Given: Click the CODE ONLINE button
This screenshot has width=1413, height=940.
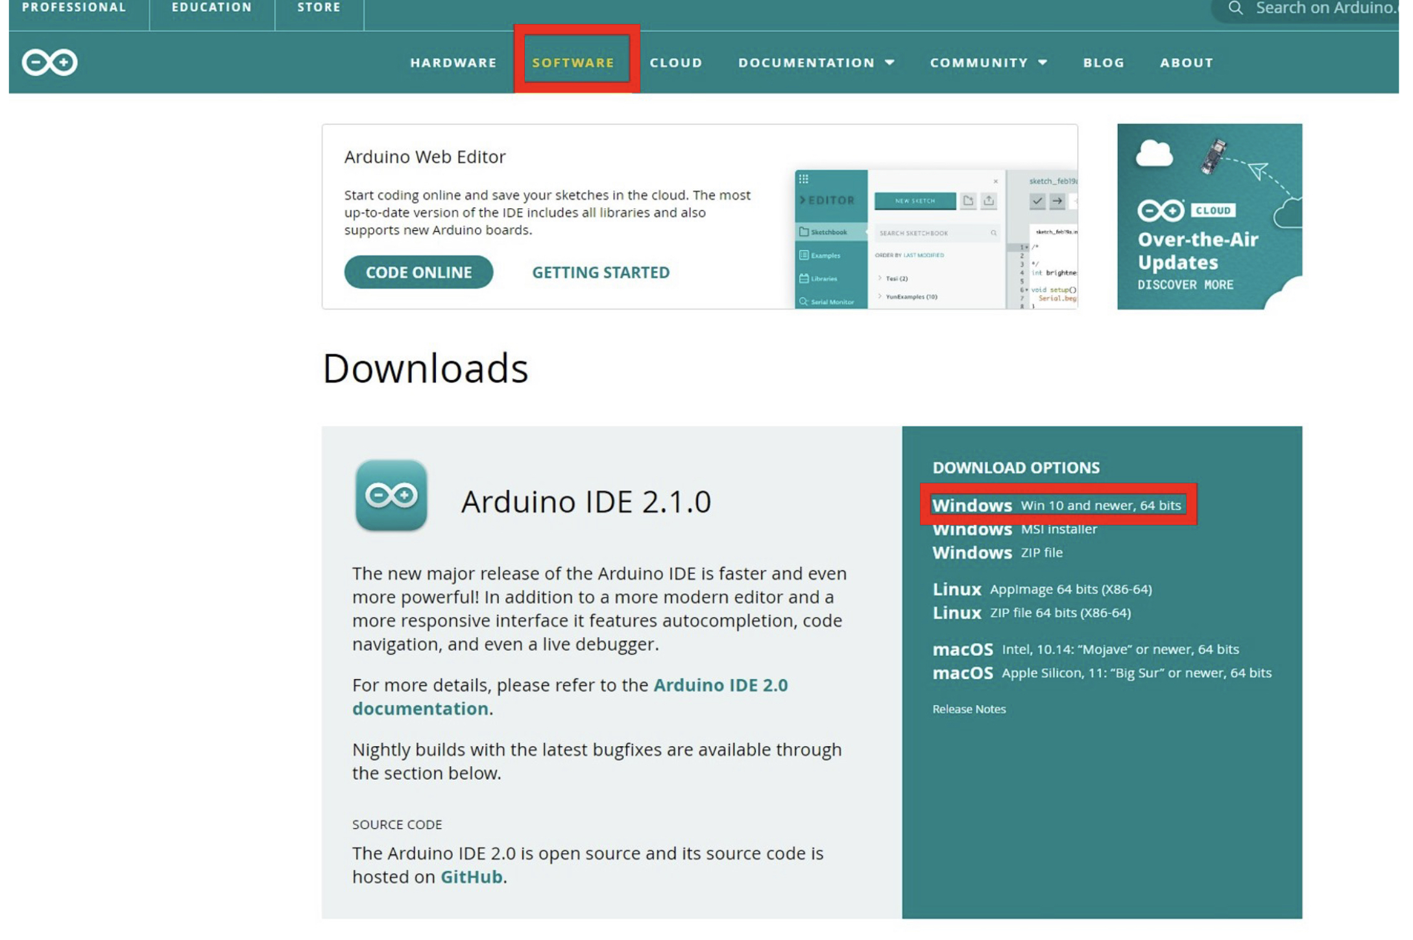Looking at the screenshot, I should pyautogui.click(x=418, y=272).
